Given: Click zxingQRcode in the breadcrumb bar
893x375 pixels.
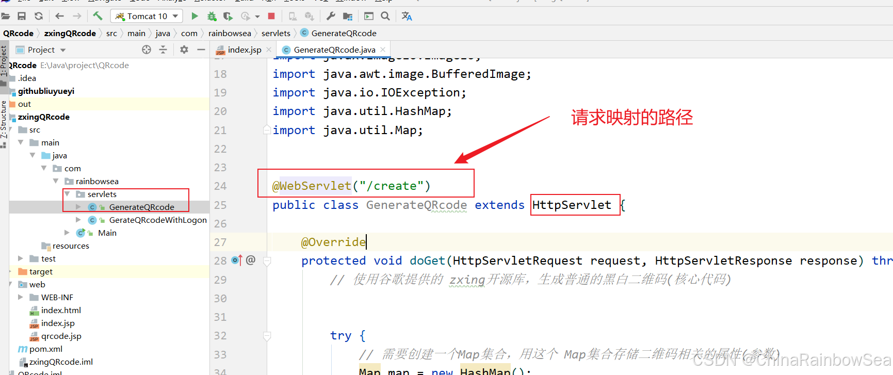Looking at the screenshot, I should point(70,33).
